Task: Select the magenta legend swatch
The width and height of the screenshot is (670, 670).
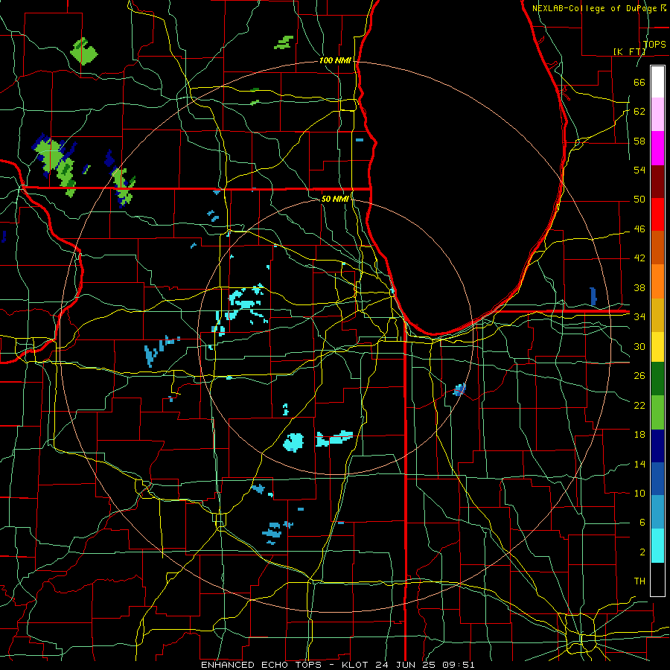Action: click(657, 148)
